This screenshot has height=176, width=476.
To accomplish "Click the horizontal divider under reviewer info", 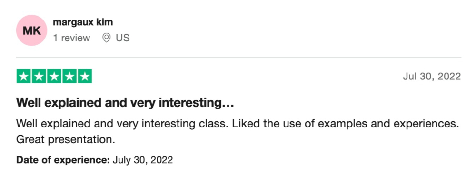I will tap(238, 57).
